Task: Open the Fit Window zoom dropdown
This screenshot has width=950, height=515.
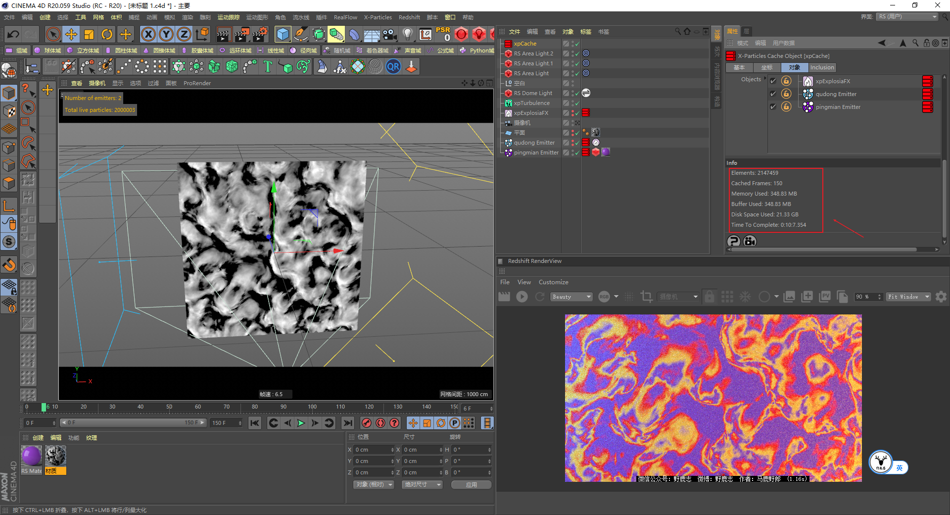Action: tap(908, 297)
